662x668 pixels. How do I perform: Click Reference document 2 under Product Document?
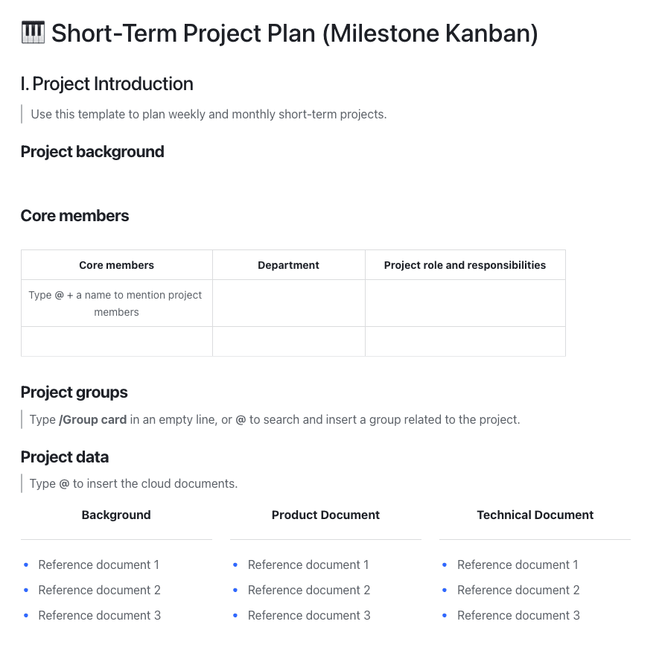pyautogui.click(x=308, y=591)
